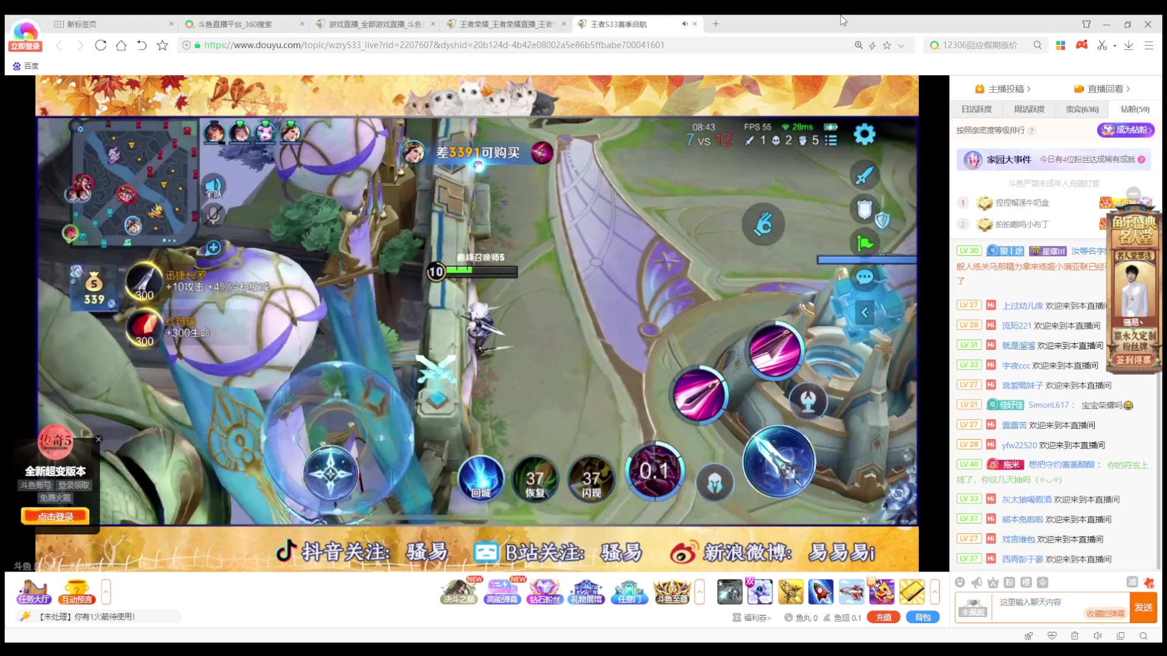
Task: Switch to the 周活跃度 tab
Action: 1029,109
